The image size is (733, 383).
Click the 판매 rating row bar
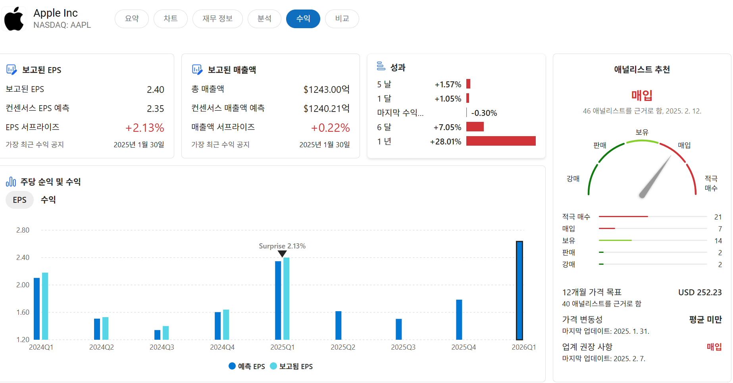(653, 252)
